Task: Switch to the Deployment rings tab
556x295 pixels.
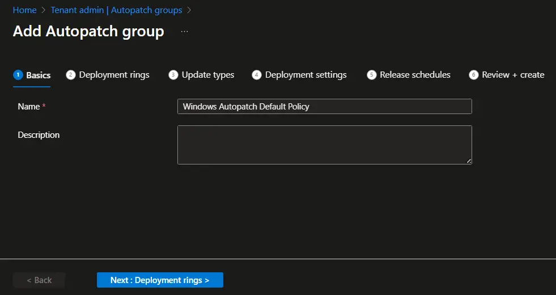Action: pos(114,75)
